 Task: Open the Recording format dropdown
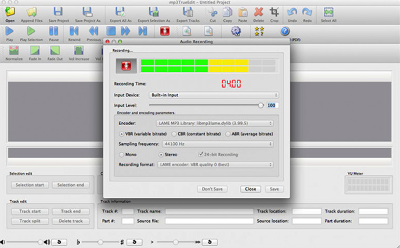(x=215, y=165)
